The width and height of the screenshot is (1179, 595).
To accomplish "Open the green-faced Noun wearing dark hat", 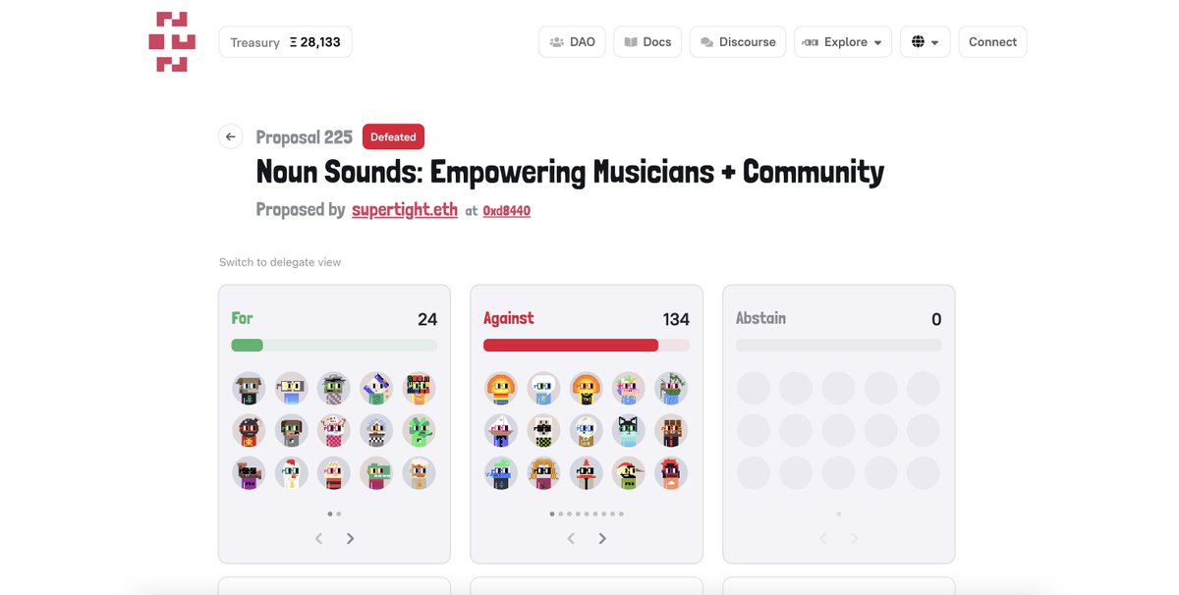I will [x=334, y=389].
